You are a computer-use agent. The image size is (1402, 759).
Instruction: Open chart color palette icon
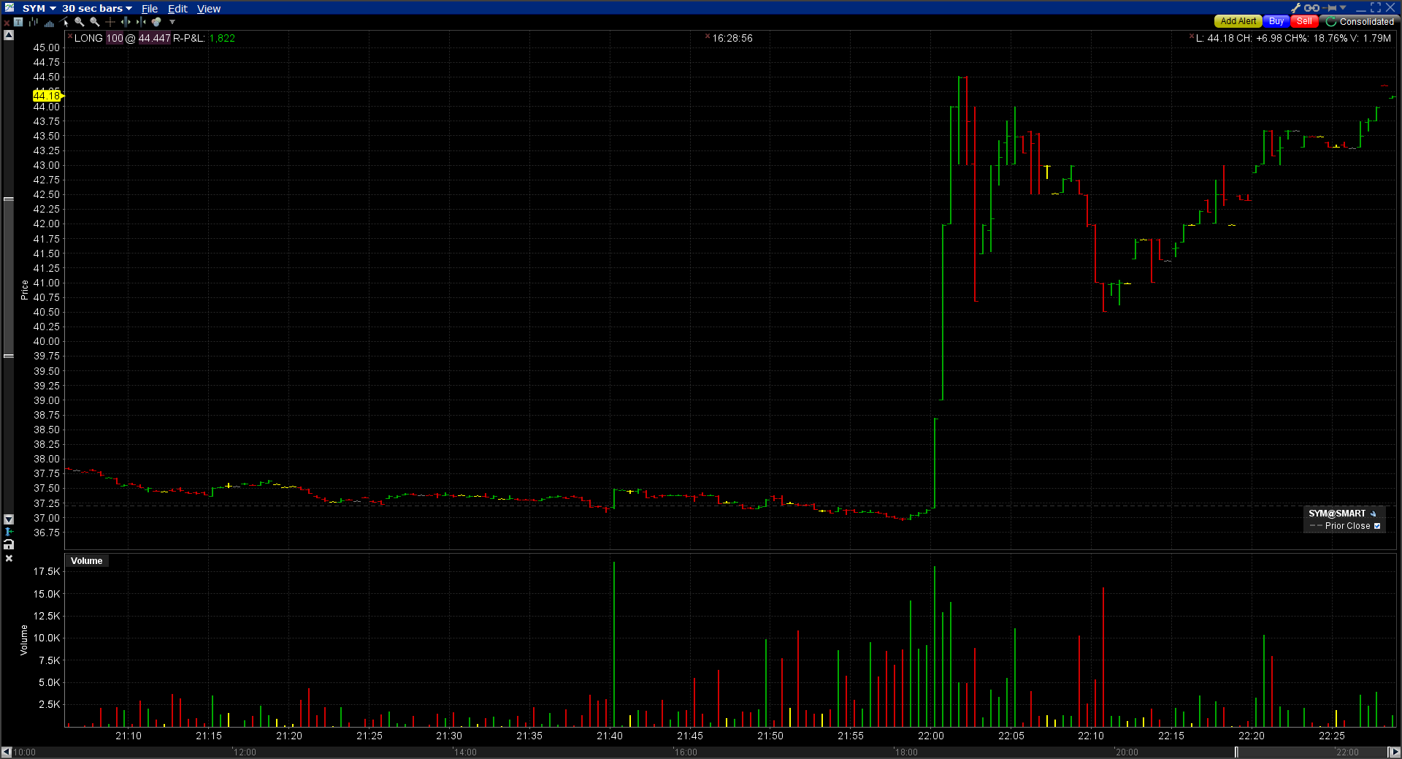coord(156,22)
